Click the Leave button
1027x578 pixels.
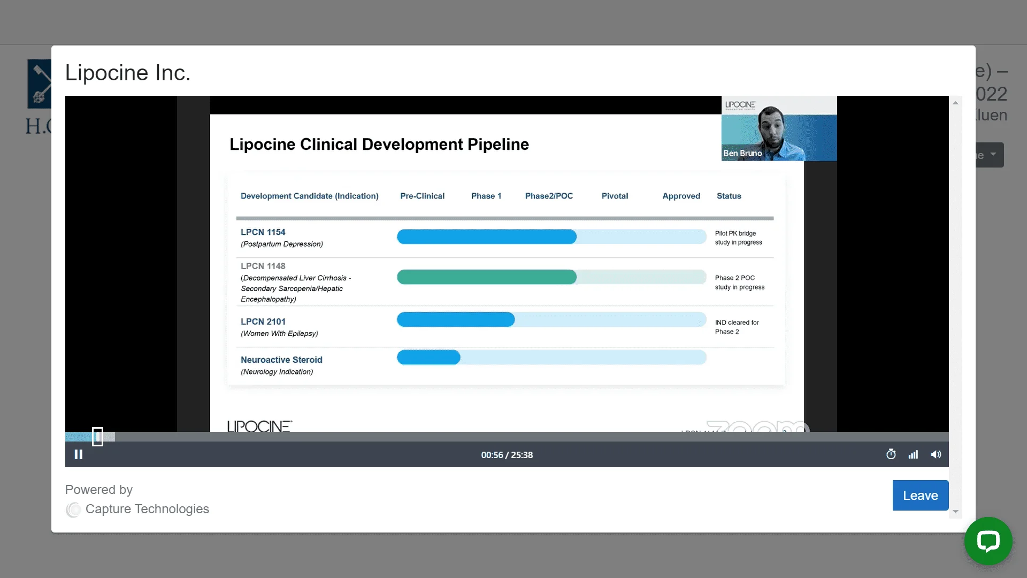pyautogui.click(x=920, y=495)
